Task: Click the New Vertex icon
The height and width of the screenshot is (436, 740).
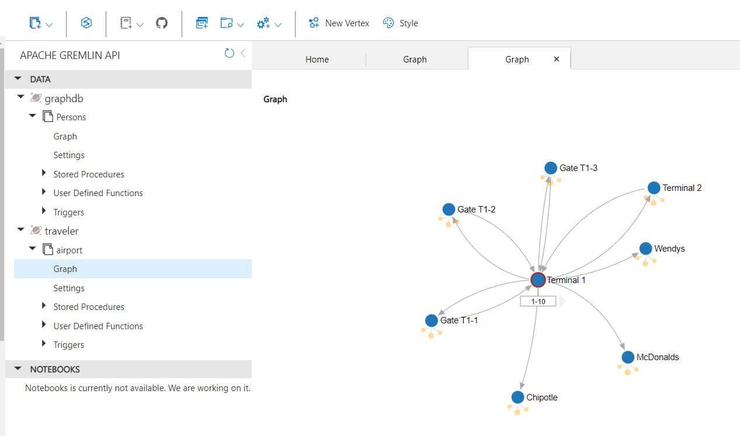Action: click(314, 23)
